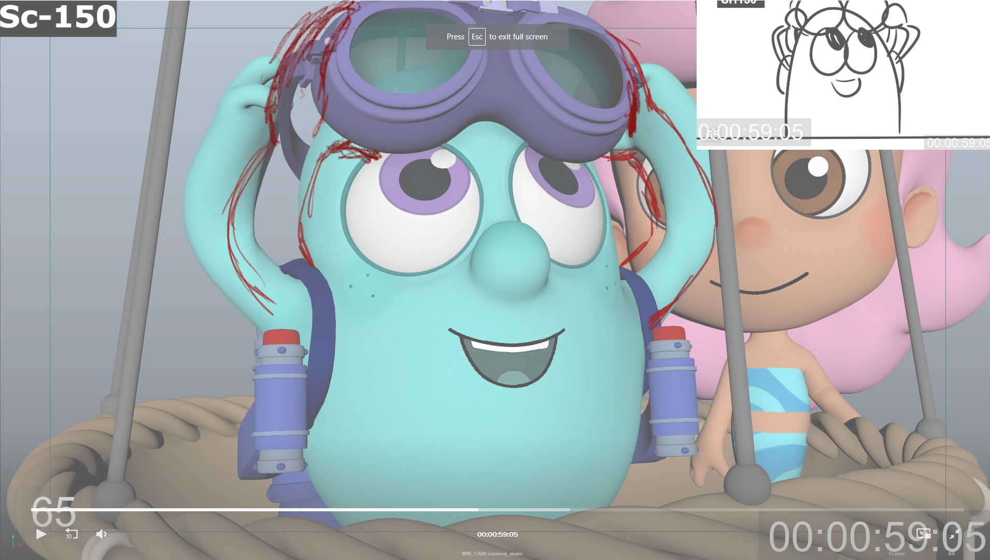Click the 00:00:59:05 time display
The width and height of the screenshot is (990, 560).
498,534
